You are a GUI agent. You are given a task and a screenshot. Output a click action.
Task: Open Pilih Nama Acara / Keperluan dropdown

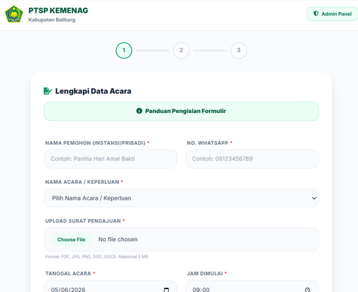click(181, 198)
